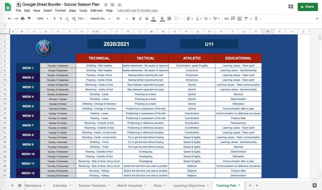Select the Paint format tool
322x190 pixels.
point(29,19)
